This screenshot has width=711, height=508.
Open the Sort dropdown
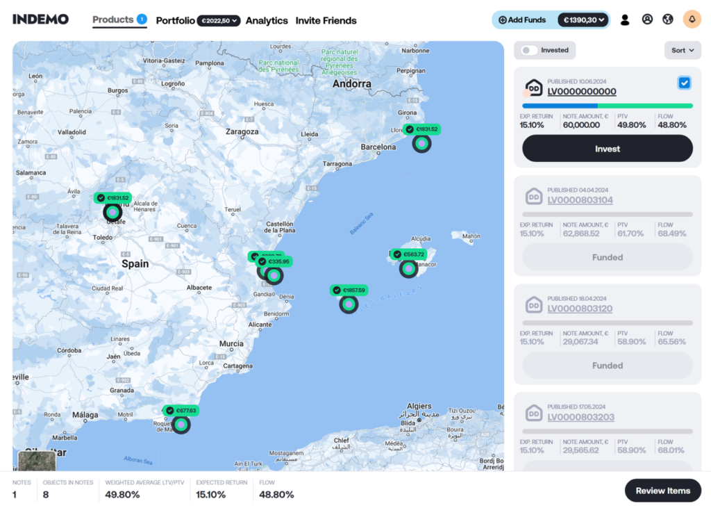[x=683, y=50]
